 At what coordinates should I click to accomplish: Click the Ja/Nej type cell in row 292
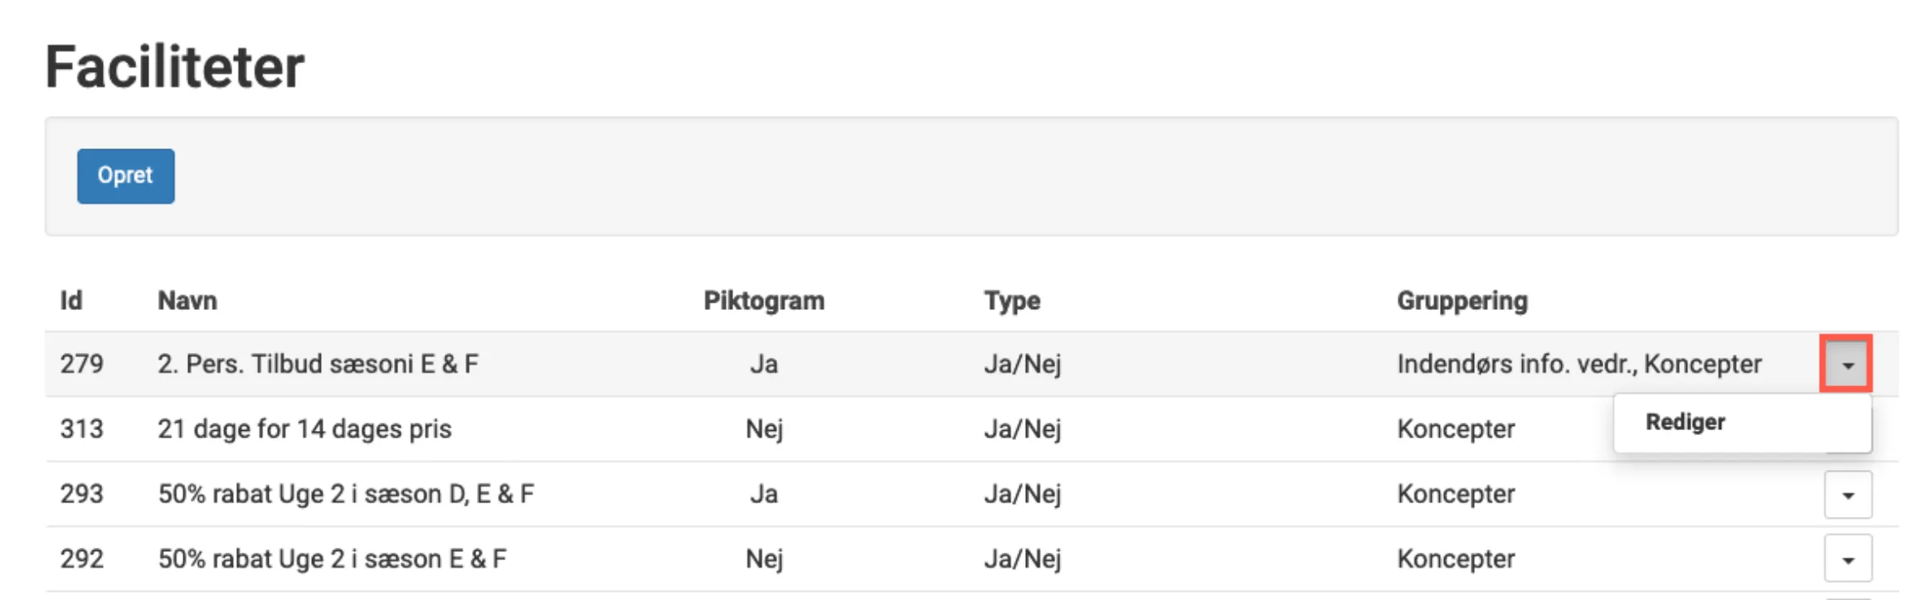[1022, 559]
